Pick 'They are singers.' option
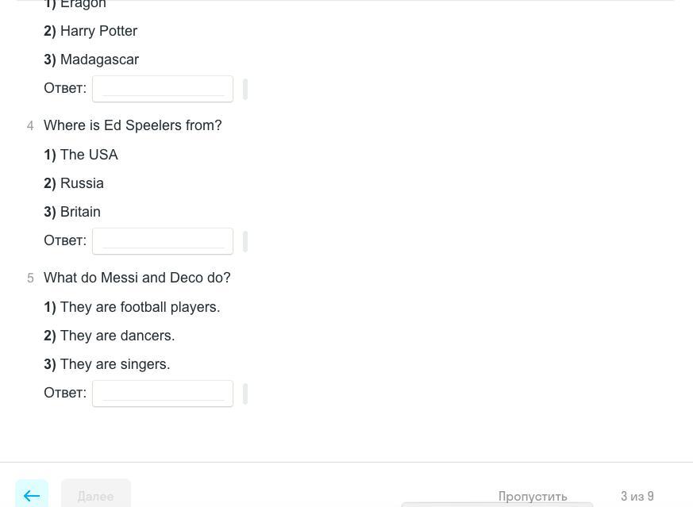693x507 pixels. coord(115,364)
